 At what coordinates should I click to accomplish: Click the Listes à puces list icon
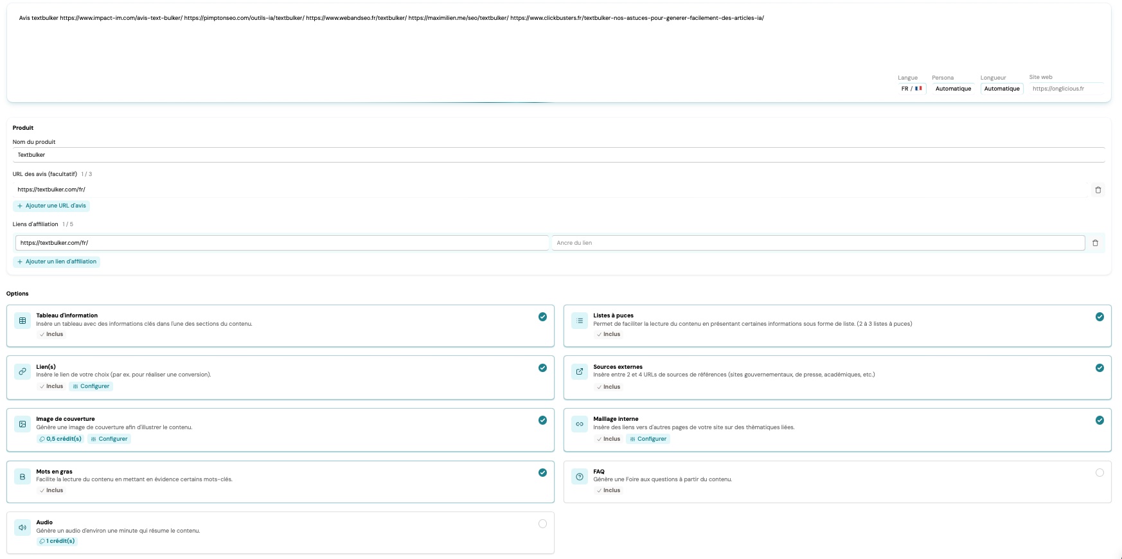point(580,321)
